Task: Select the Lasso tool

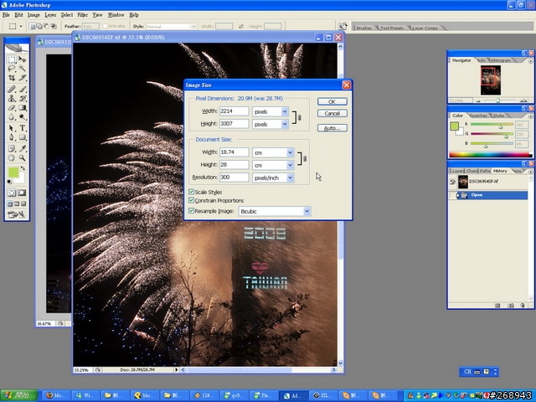Action: [12, 69]
